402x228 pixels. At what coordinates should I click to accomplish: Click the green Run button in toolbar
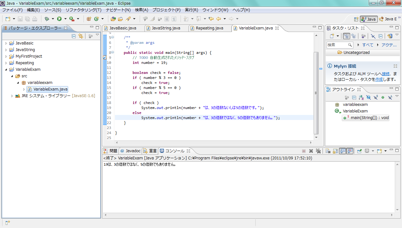(x=59, y=19)
